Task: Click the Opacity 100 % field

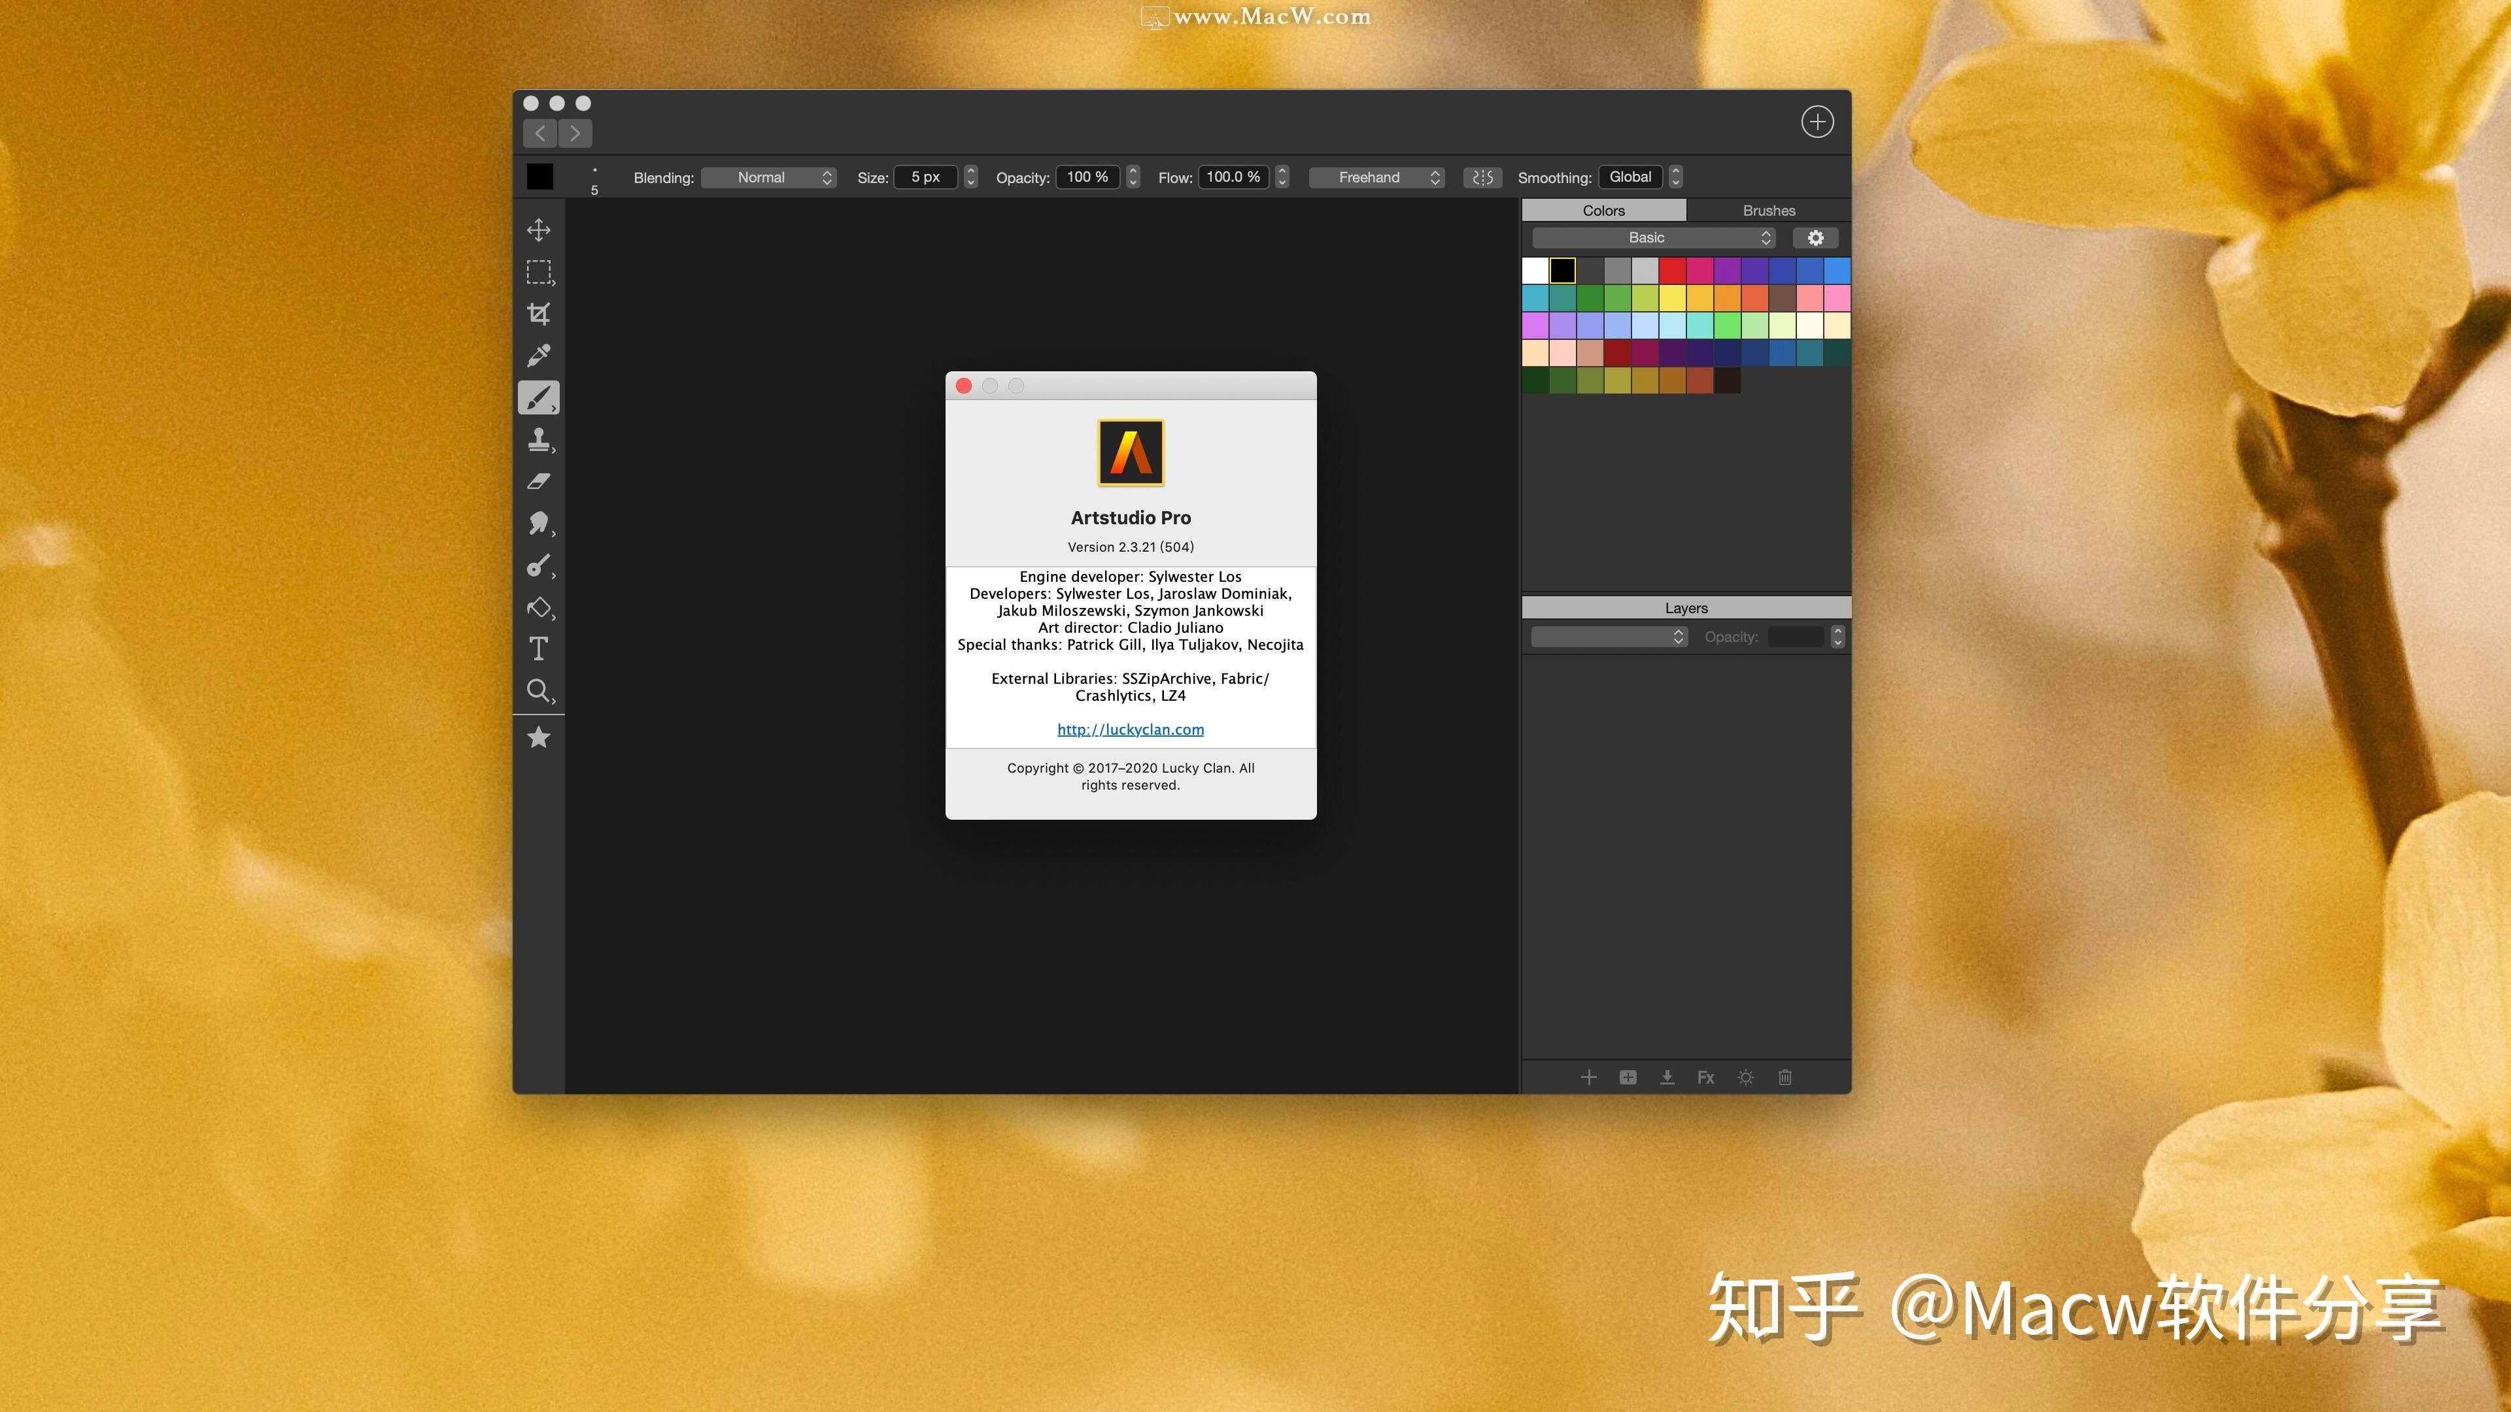Action: click(1088, 177)
